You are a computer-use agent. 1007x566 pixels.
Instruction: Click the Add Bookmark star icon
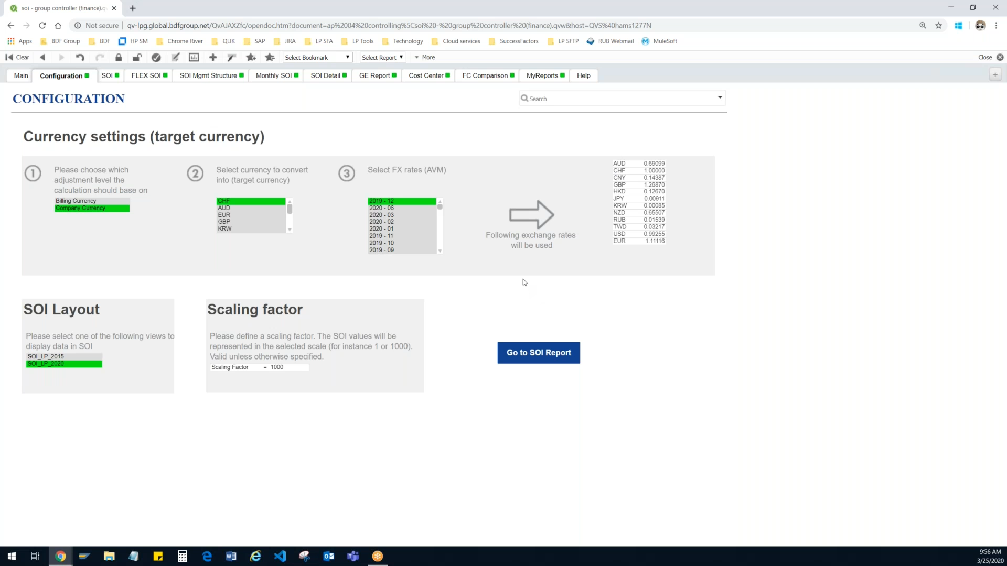coord(251,57)
